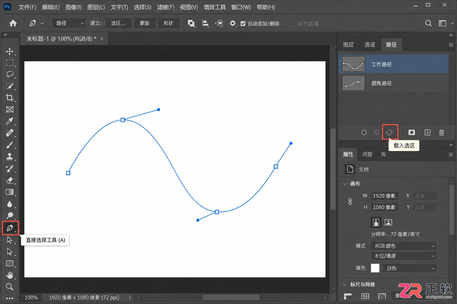This screenshot has width=457, height=304.
Task: Open the 图像(I) menu
Action: pos(73,7)
